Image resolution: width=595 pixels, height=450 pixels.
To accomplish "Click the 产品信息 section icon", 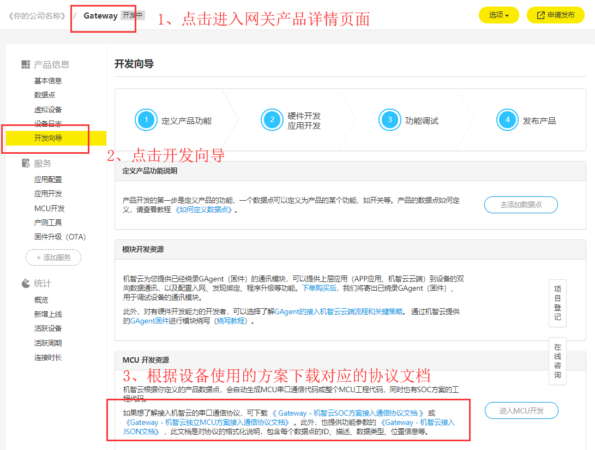I will pos(26,64).
